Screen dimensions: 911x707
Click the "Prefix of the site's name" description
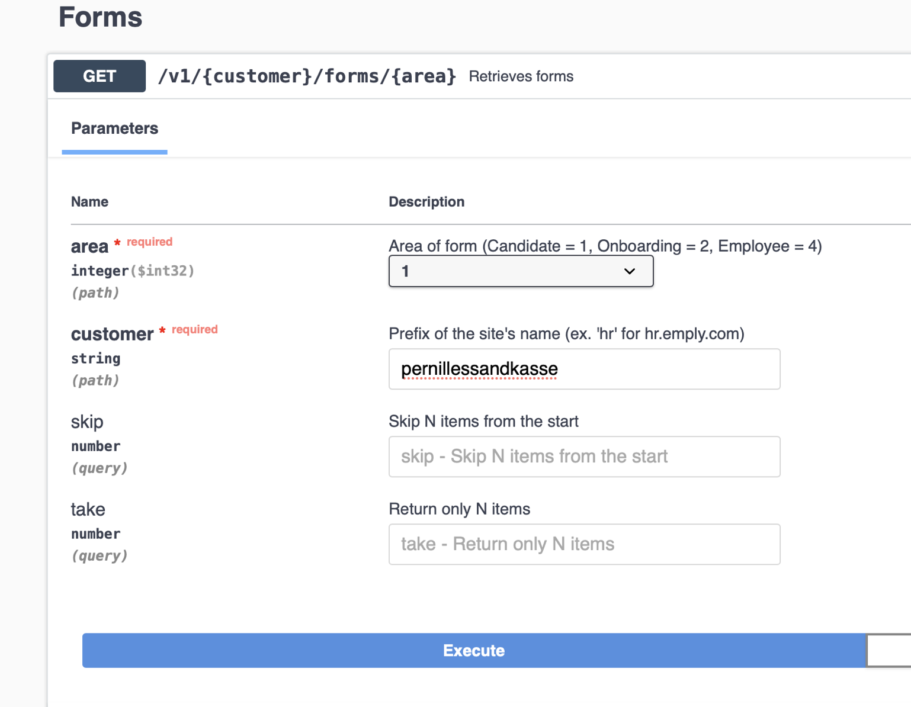[x=566, y=333]
